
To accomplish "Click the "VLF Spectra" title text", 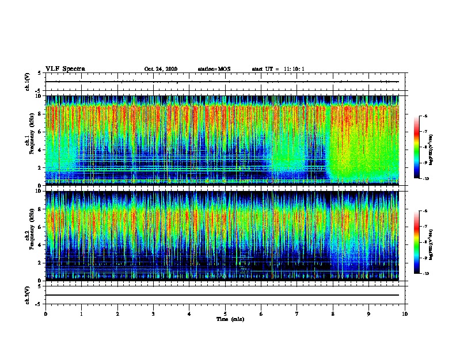I will click(65, 69).
